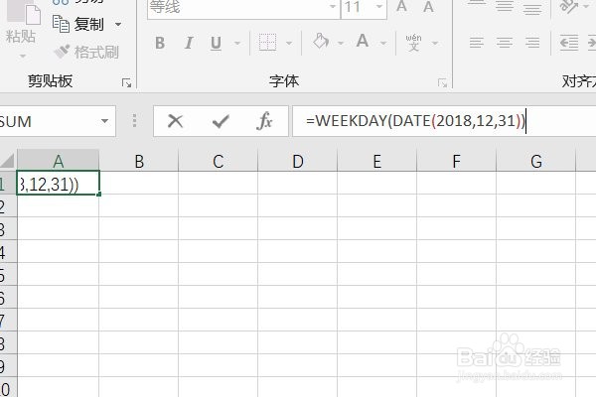
Task: Open the font size 11 dropdown
Action: point(379,7)
